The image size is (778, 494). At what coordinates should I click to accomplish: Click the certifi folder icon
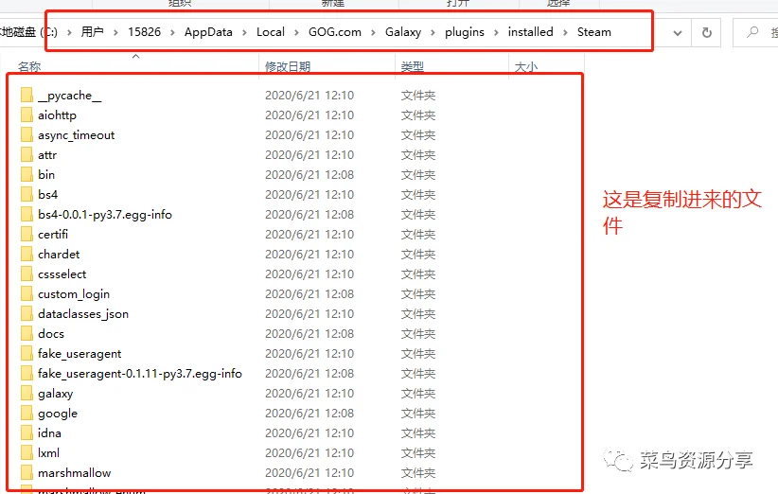pyautogui.click(x=27, y=234)
